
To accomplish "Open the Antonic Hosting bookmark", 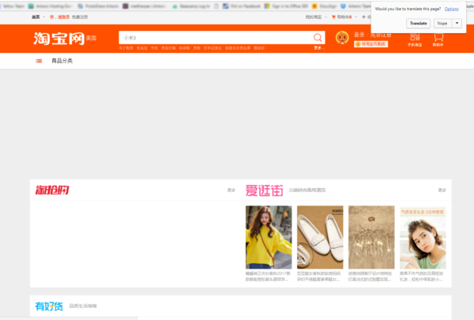I will tap(51, 6).
